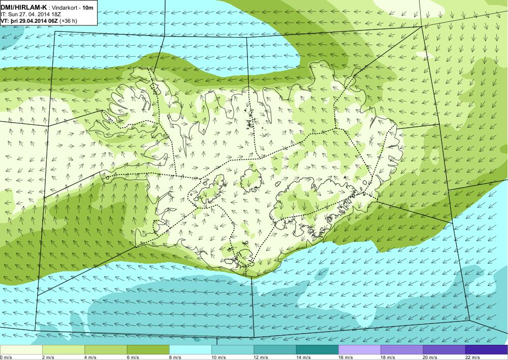The width and height of the screenshot is (508, 360).
Task: Pick the teal 12–14 m/s legend swatch
Action: [275, 350]
